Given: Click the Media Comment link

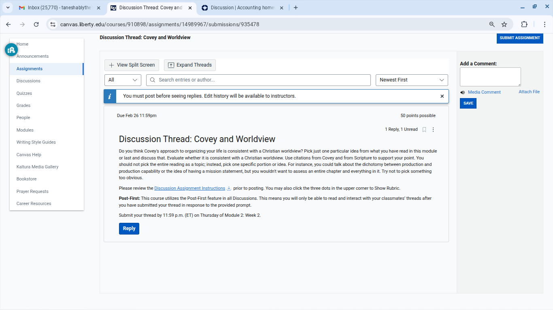Looking at the screenshot, I should pyautogui.click(x=484, y=92).
